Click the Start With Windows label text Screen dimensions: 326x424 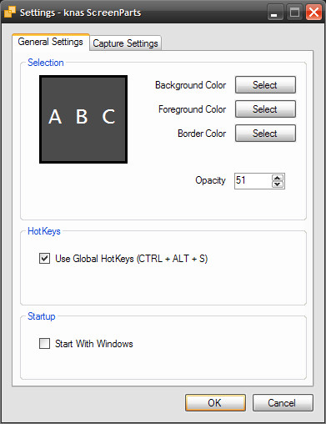[x=94, y=344]
